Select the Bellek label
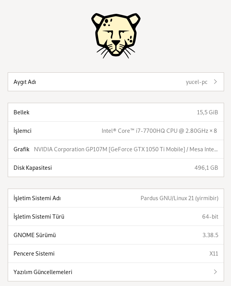231x286 pixels. [22, 112]
